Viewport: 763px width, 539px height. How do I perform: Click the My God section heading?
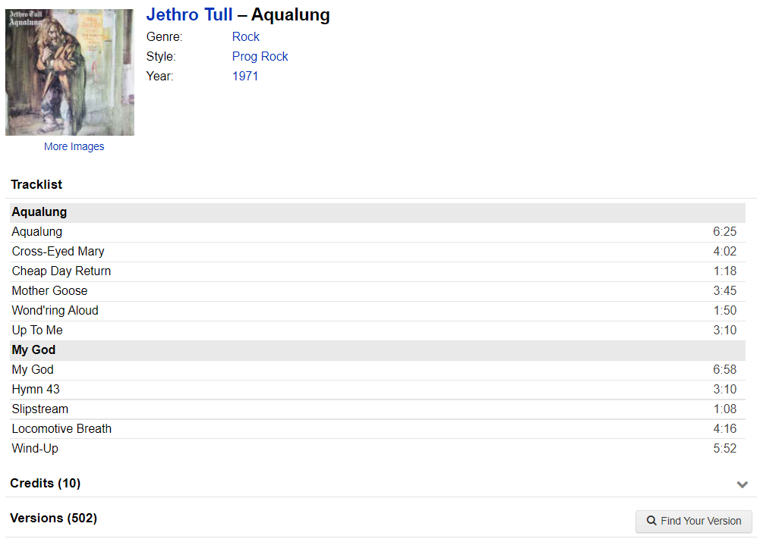click(x=33, y=350)
